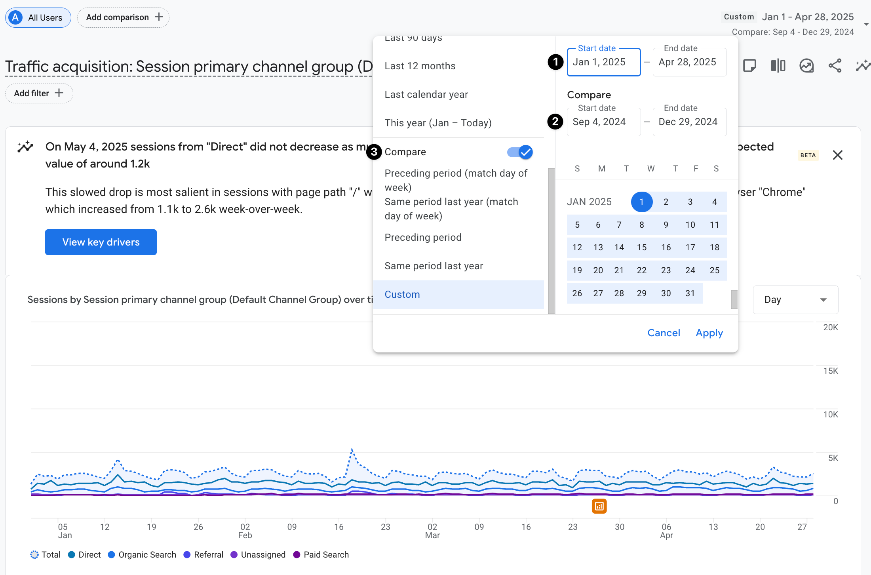Click the Paid Search color dot in legend

coord(297,555)
